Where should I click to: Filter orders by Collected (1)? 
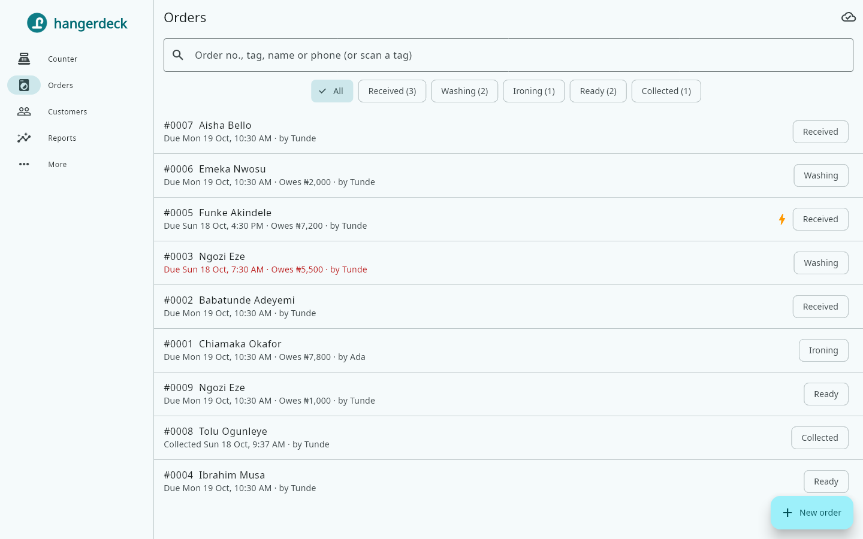[666, 91]
